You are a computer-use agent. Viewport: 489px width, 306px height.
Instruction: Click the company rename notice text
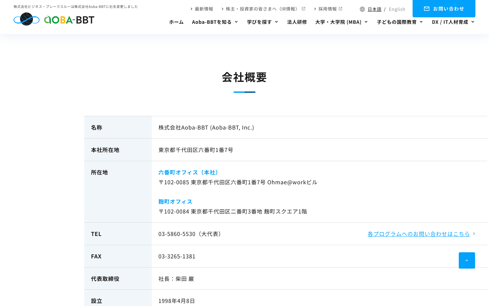76,6
